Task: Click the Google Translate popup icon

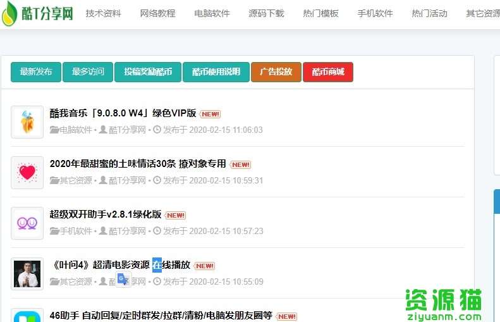Action: (123, 280)
